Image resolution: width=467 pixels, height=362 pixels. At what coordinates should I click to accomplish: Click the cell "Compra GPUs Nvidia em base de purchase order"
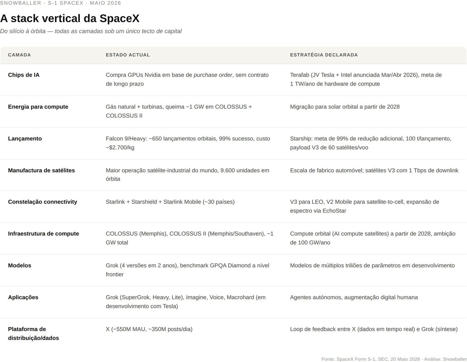[x=187, y=79]
